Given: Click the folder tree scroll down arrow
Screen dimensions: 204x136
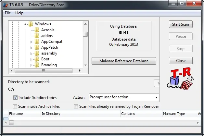Looking at the screenshot, I should tap(85, 65).
